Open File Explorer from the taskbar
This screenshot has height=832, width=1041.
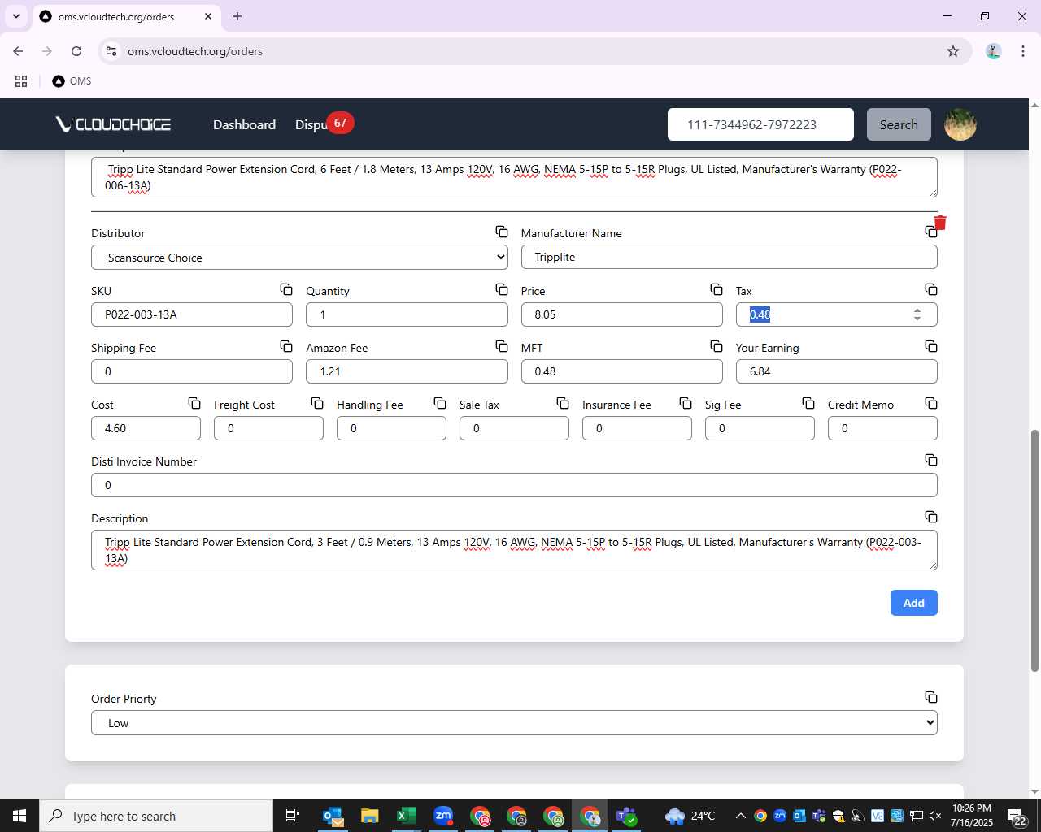pyautogui.click(x=369, y=816)
